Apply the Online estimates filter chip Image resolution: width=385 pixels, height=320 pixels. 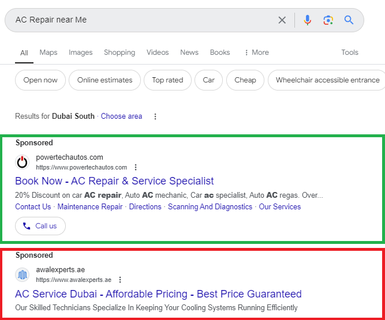104,80
